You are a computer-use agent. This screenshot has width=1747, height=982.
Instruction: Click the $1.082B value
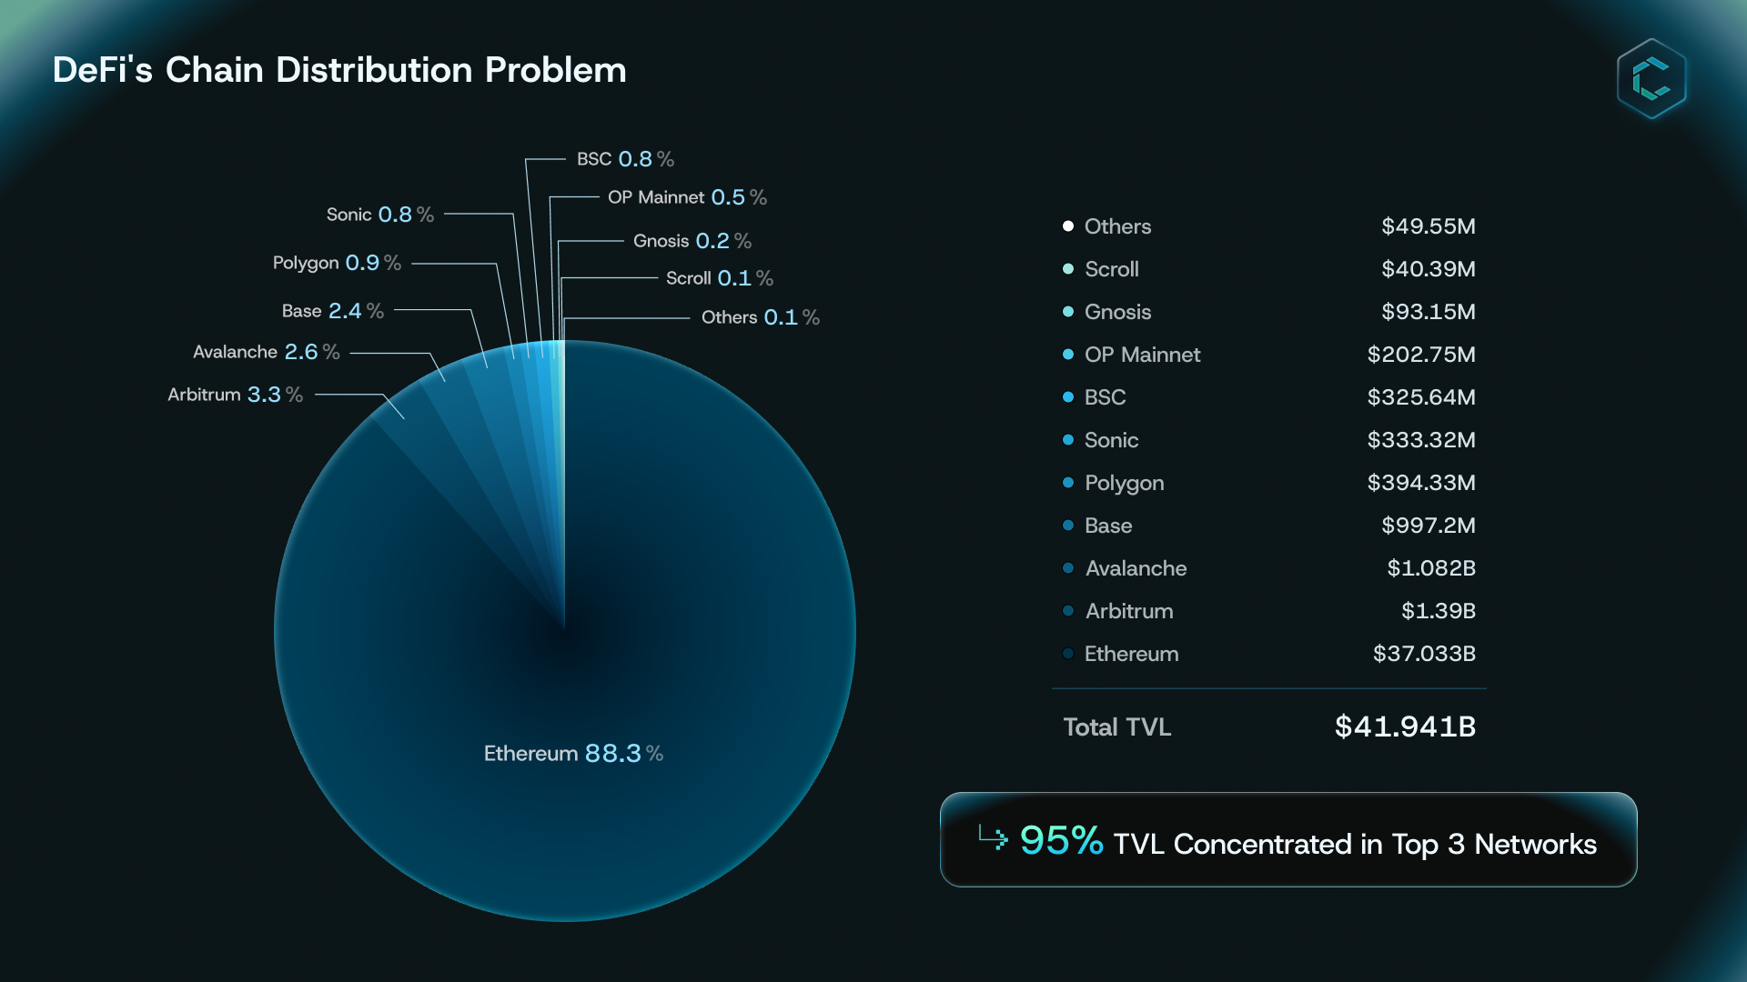[1431, 567]
